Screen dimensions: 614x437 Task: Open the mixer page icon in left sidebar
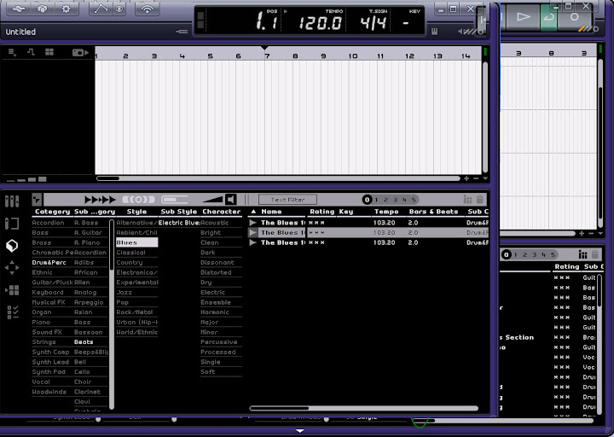tap(12, 201)
